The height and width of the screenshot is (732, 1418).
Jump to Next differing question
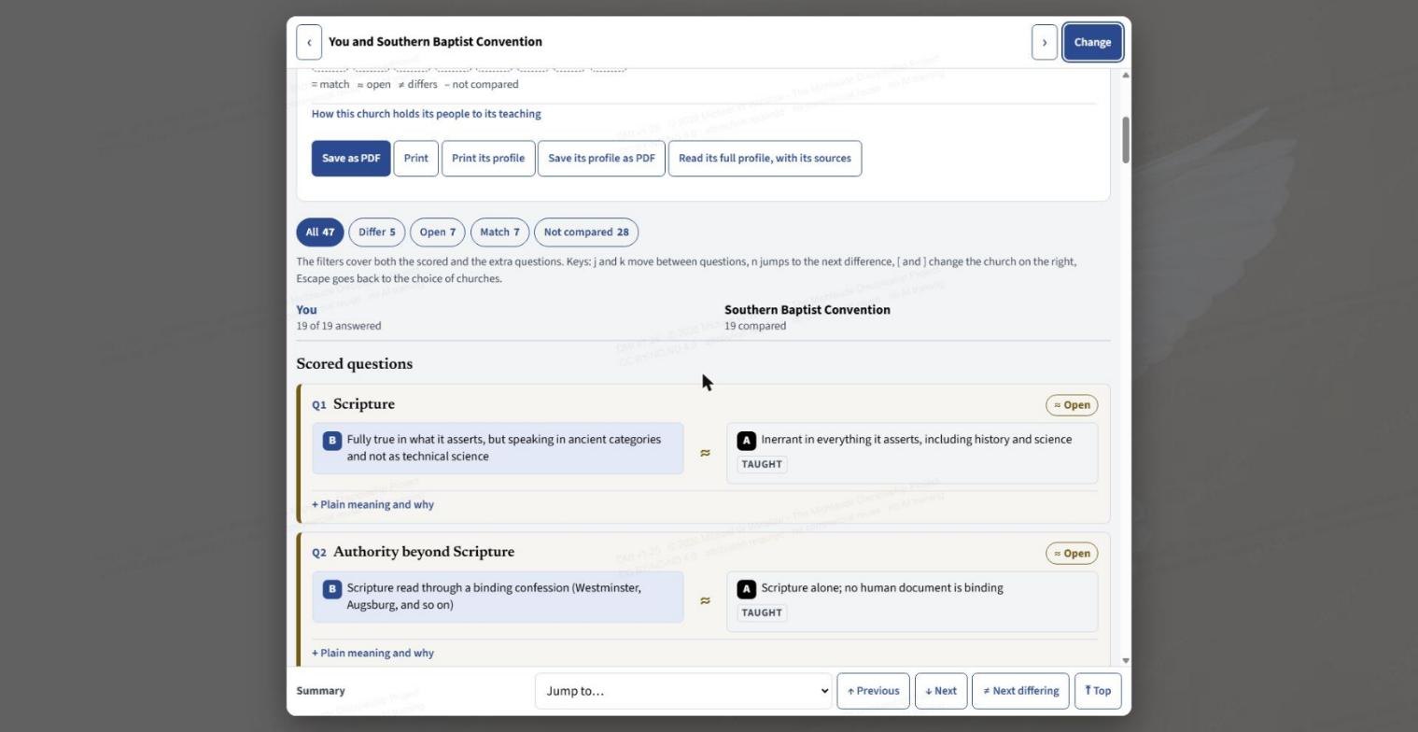tap(1020, 691)
